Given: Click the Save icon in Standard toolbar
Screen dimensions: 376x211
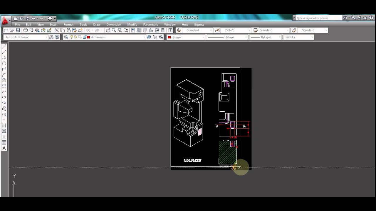Looking at the screenshot, I should (18, 30).
